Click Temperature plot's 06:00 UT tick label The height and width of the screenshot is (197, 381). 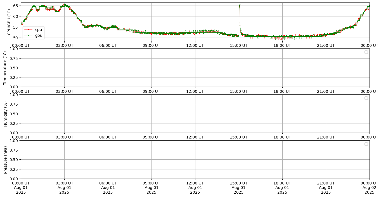pyautogui.click(x=108, y=91)
